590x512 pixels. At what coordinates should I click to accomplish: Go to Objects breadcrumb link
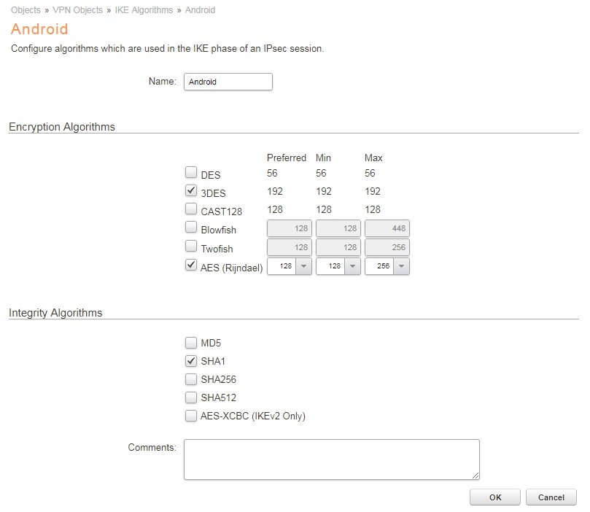(26, 10)
